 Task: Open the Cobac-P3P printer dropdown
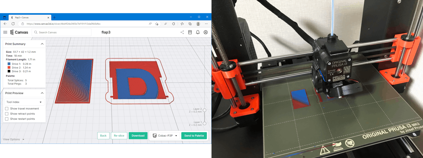click(165, 136)
